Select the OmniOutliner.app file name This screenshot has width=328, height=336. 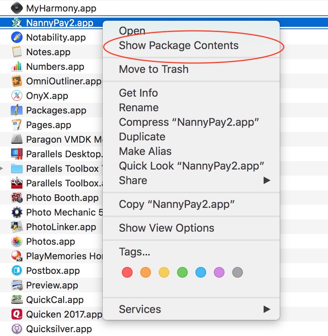64,81
